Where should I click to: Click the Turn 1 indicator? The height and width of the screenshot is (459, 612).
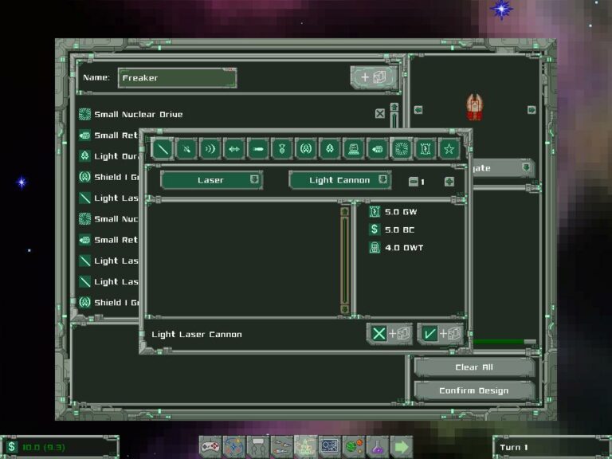tap(514, 447)
